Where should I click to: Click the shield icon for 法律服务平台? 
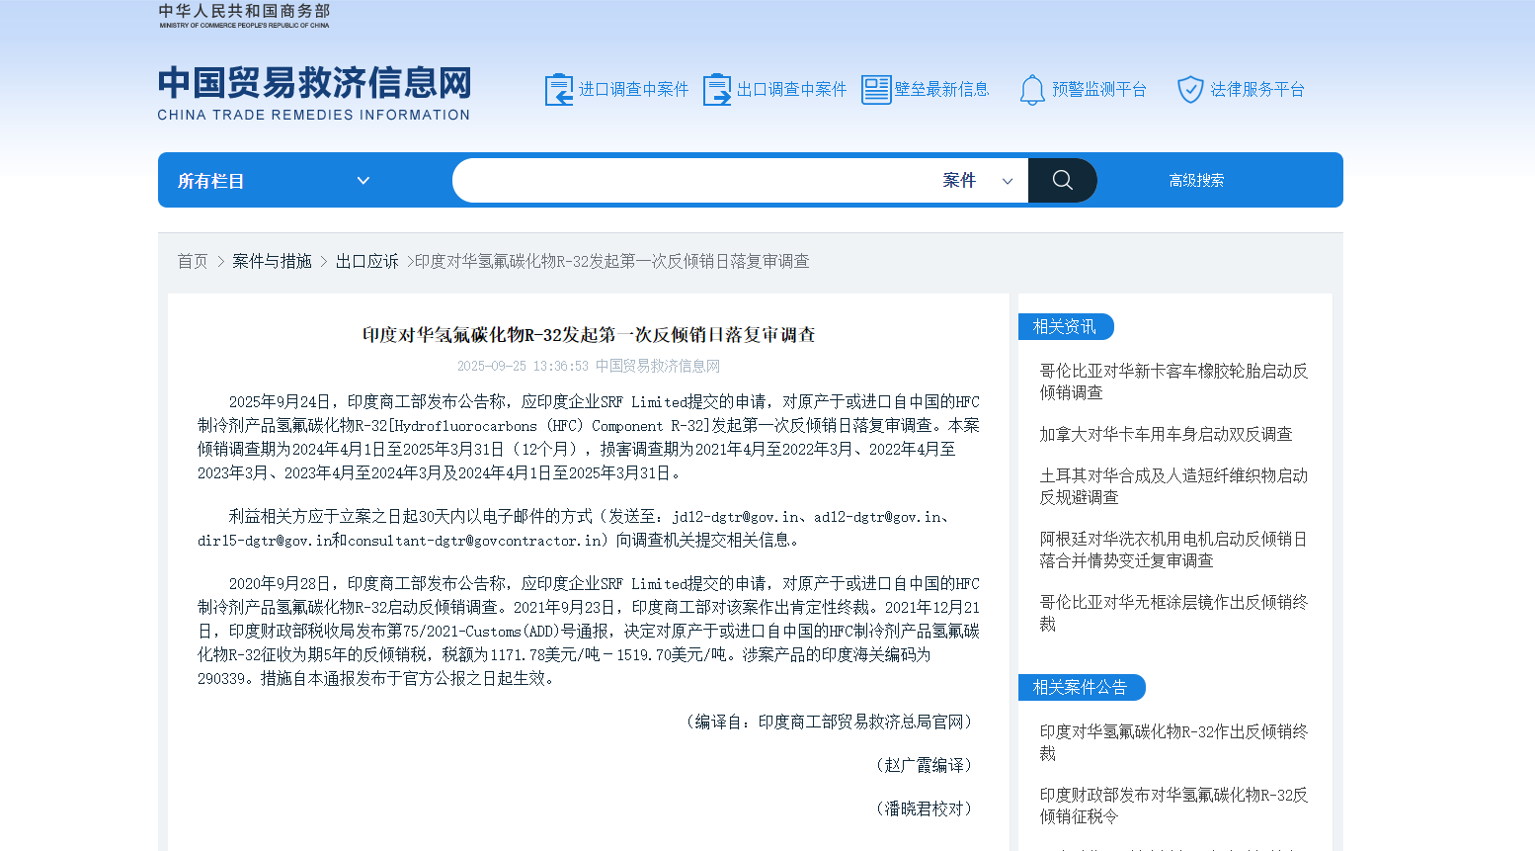1190,90
